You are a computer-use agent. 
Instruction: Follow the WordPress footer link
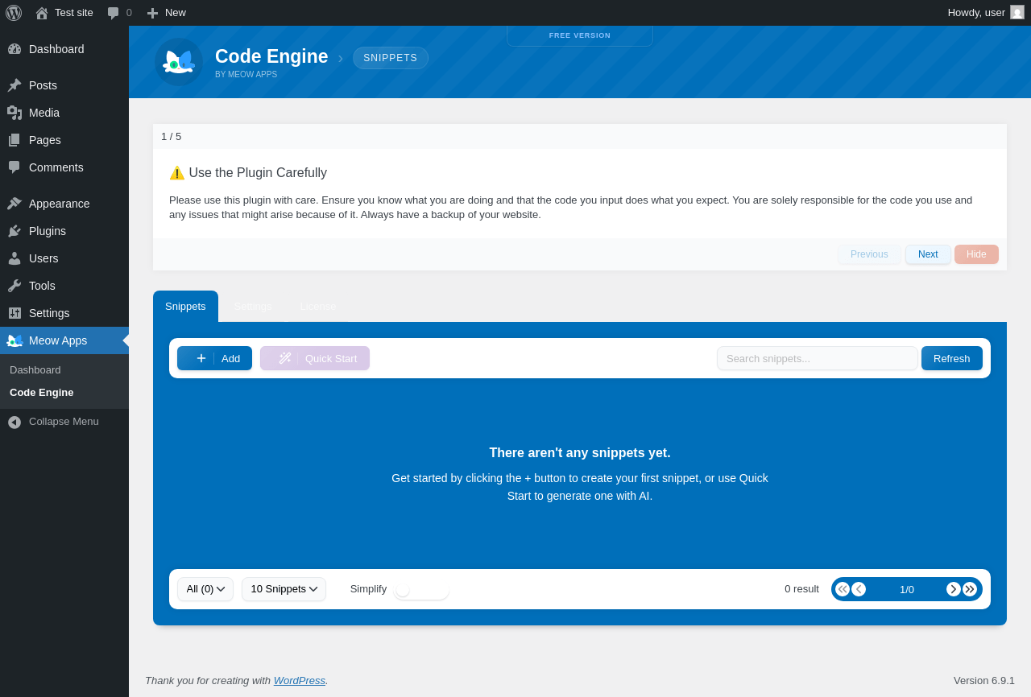(x=299, y=681)
